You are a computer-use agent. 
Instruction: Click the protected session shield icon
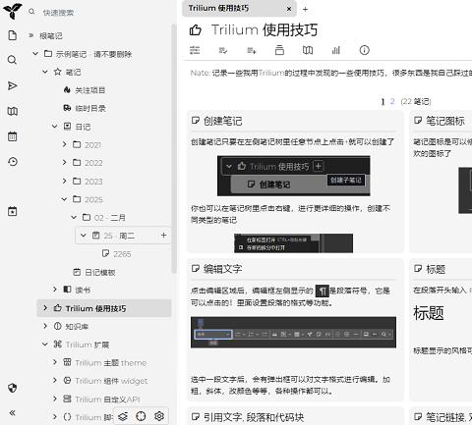13,388
